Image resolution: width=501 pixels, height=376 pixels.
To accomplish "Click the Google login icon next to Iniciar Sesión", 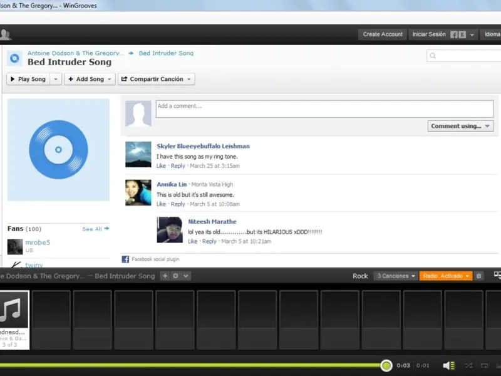I will [462, 34].
